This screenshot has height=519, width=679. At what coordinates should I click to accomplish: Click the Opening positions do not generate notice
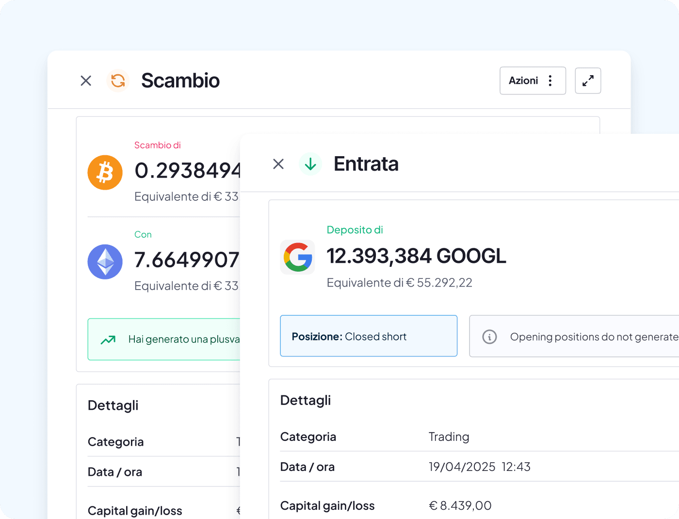tap(574, 336)
